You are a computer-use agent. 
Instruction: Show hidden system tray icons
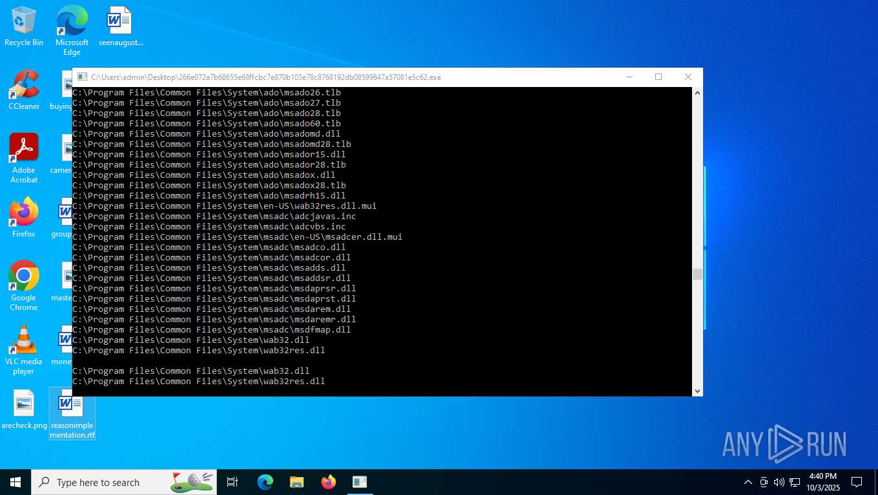[748, 482]
